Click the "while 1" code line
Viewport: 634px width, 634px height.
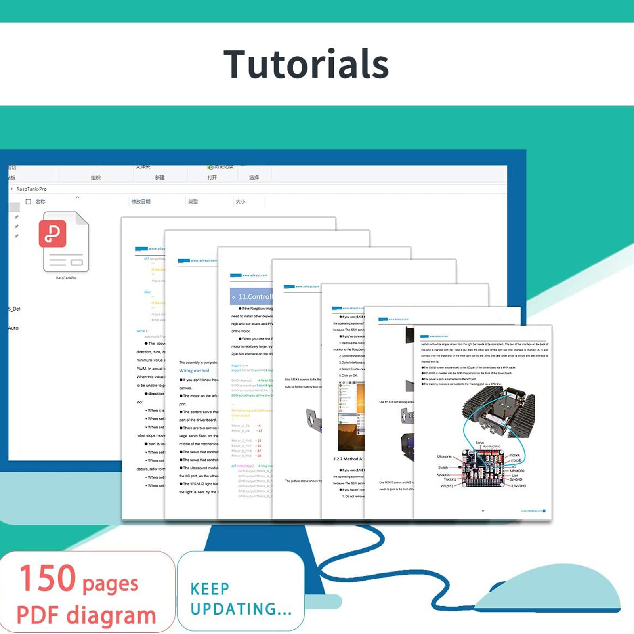(142, 331)
